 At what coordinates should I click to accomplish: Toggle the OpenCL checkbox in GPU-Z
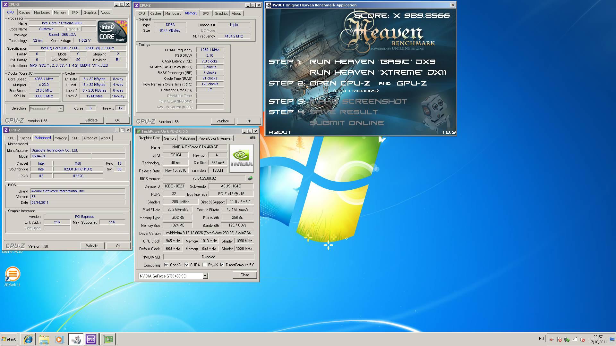click(166, 265)
